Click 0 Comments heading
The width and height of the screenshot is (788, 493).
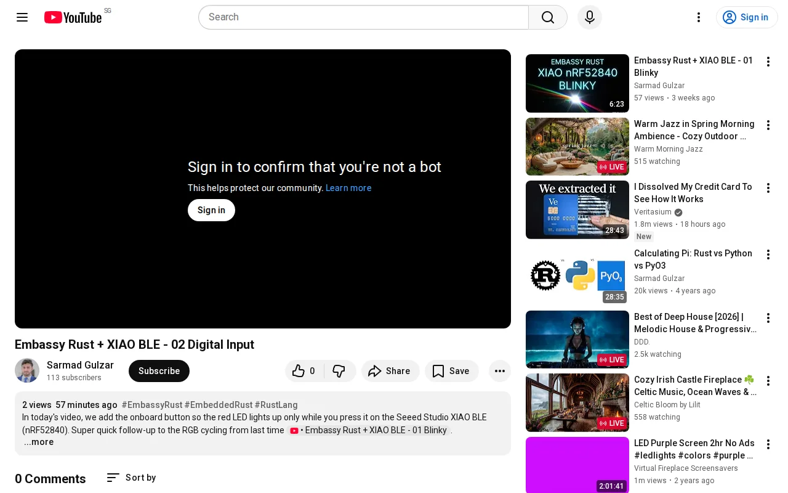[50, 479]
